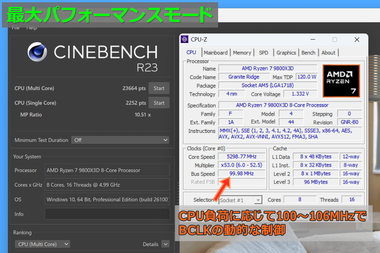Click the Info text field
This screenshot has width=380, height=253.
coord(107,214)
